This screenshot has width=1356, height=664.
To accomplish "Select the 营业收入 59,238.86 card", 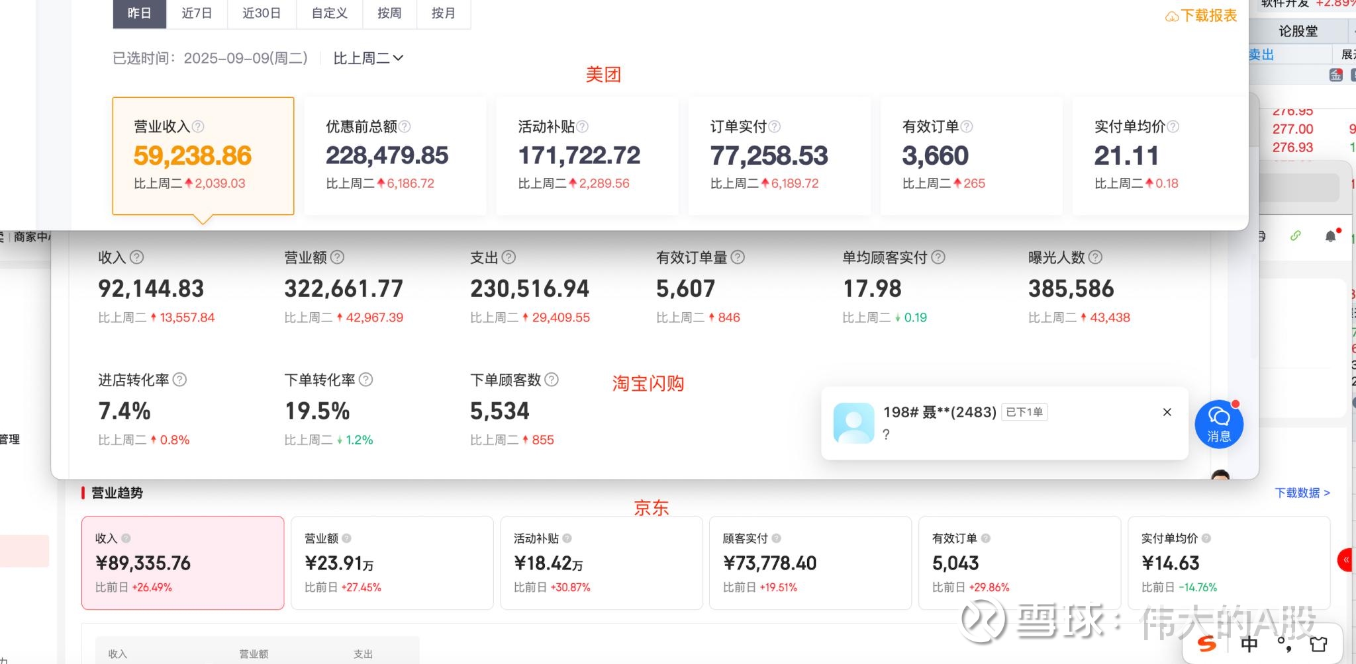I will tap(203, 156).
